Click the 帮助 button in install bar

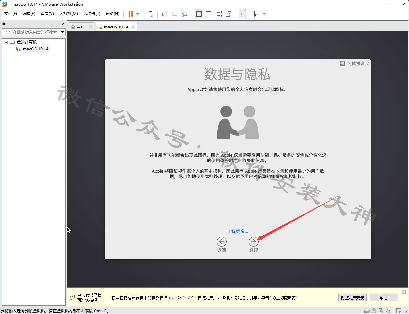coord(384,298)
